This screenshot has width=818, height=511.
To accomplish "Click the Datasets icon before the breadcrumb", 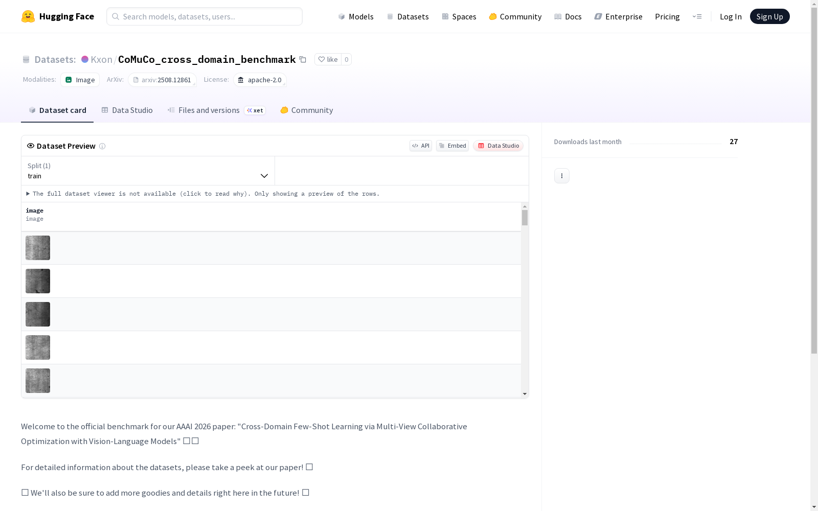I will pos(26,59).
